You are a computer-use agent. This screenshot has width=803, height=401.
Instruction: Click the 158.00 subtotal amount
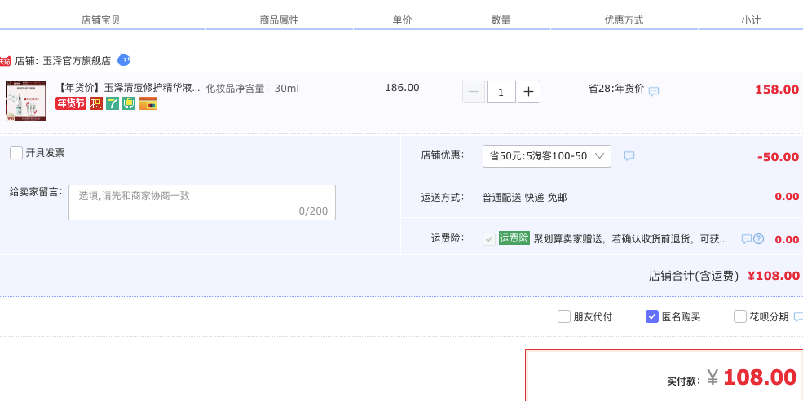[777, 90]
